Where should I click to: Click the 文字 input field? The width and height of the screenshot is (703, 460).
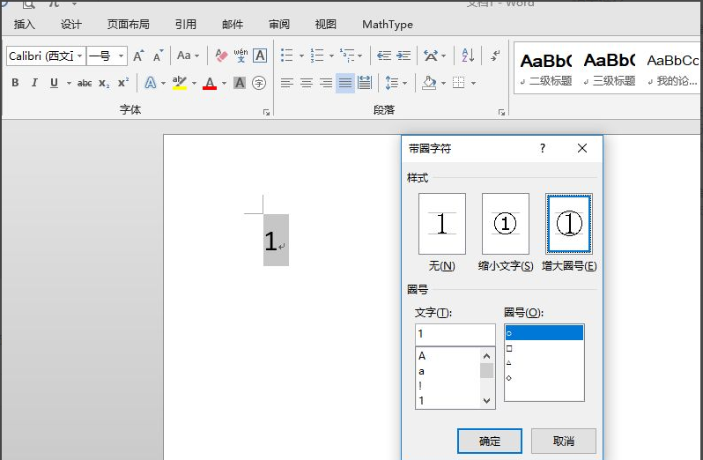[x=455, y=335]
